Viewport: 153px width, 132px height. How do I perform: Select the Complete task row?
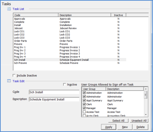pos(70,22)
